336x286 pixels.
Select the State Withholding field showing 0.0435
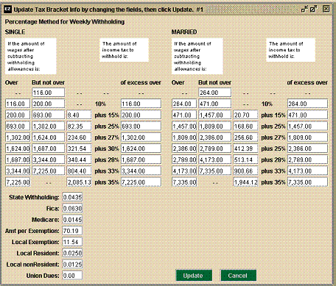click(x=72, y=197)
